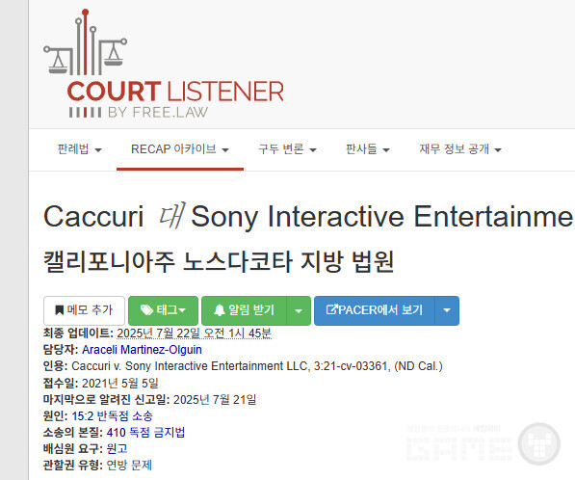The image size is (575, 480).
Task: Expand the 재무 정보 공개 menu
Action: point(460,149)
